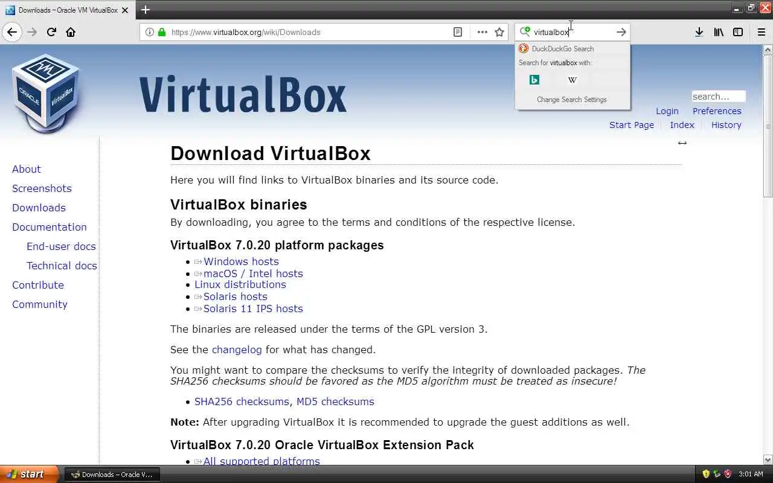
Task: Search with Wikipedia icon
Action: [573, 80]
